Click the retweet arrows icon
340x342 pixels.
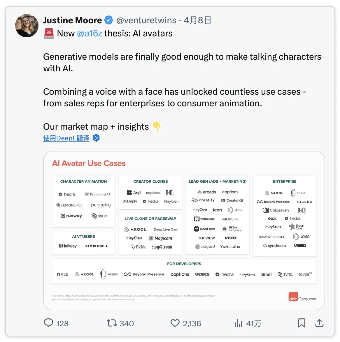[111, 323]
